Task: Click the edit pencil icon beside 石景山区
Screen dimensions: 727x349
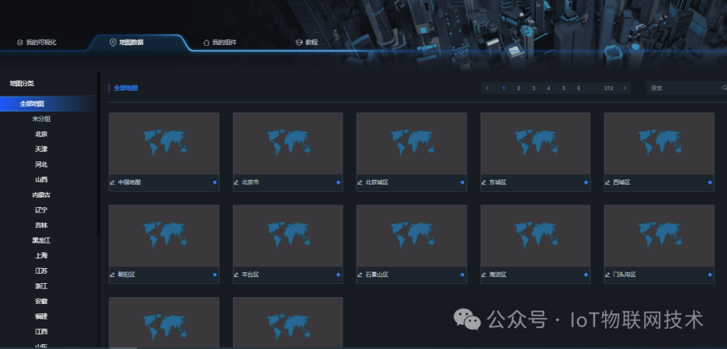Action: tap(359, 275)
